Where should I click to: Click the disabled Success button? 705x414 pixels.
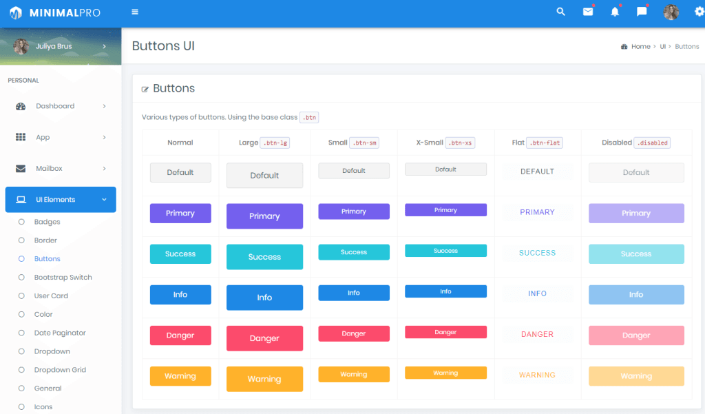point(636,253)
